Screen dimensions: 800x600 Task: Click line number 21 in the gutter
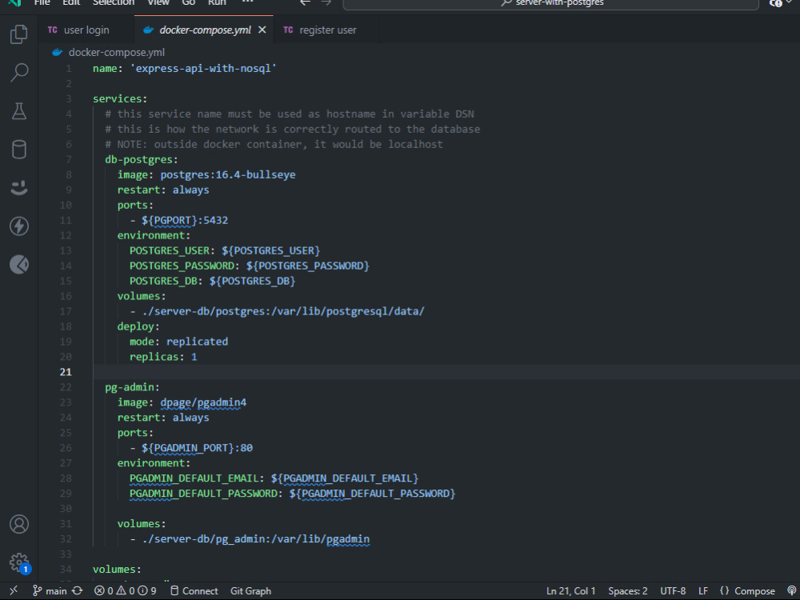pyautogui.click(x=66, y=372)
